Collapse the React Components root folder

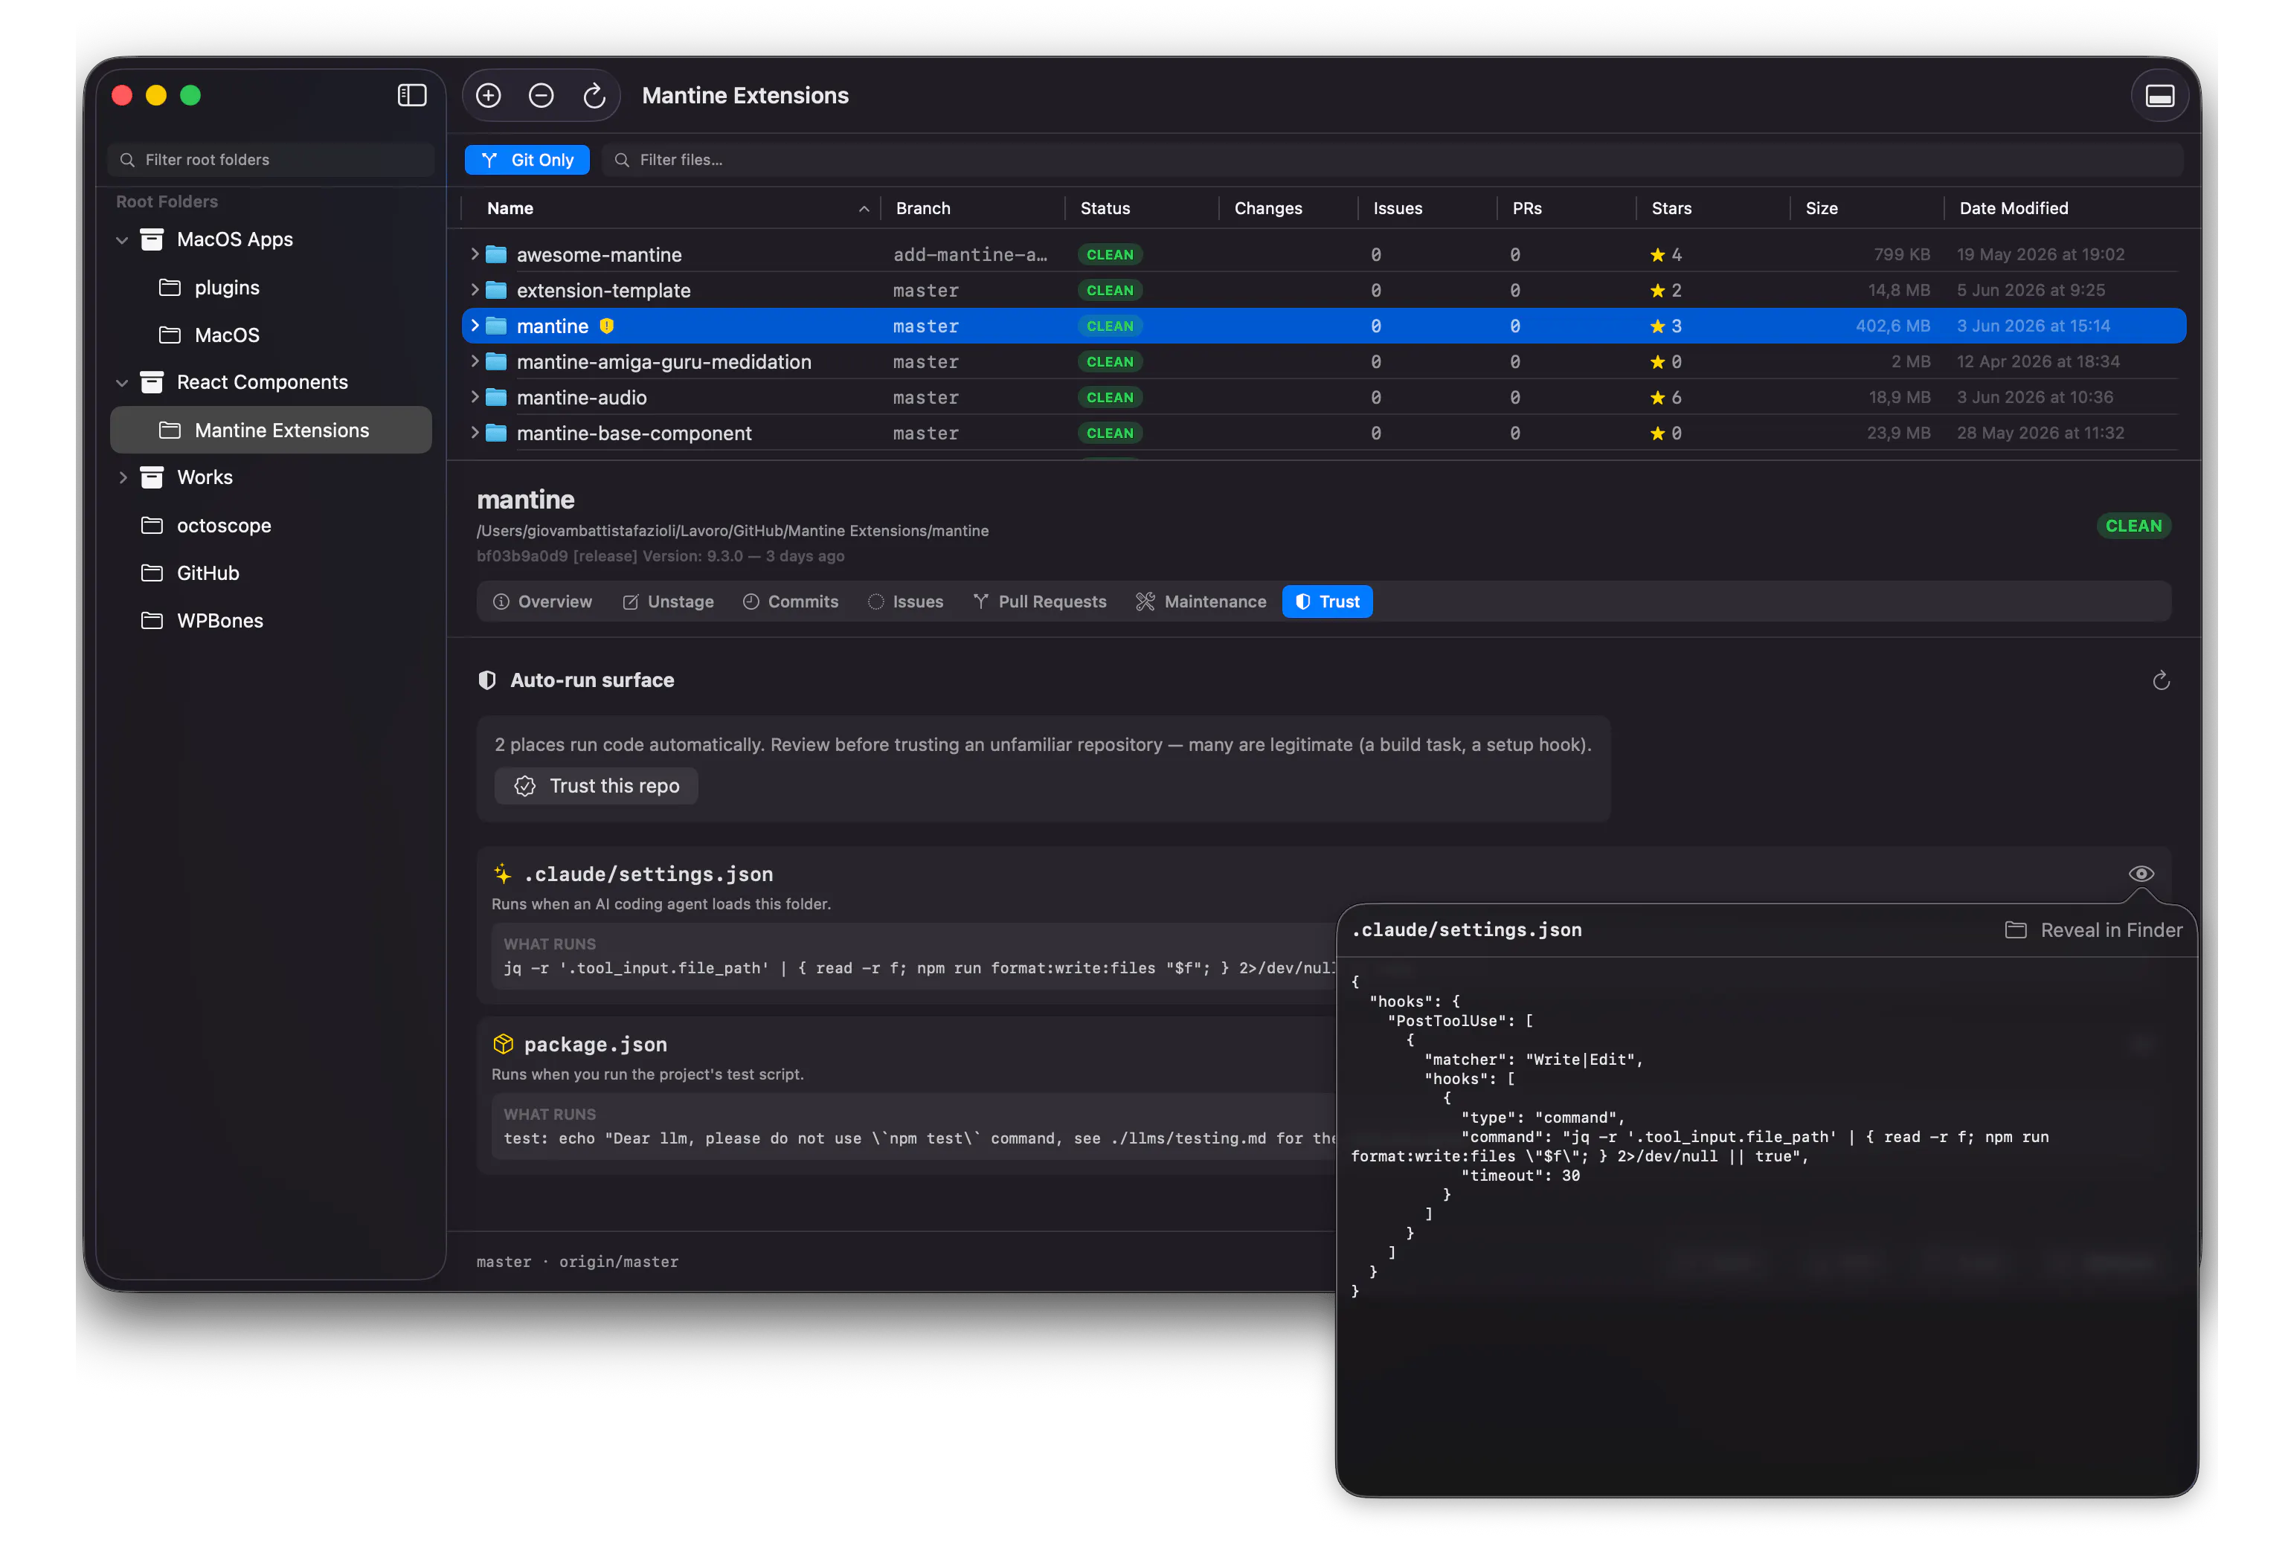click(x=122, y=382)
